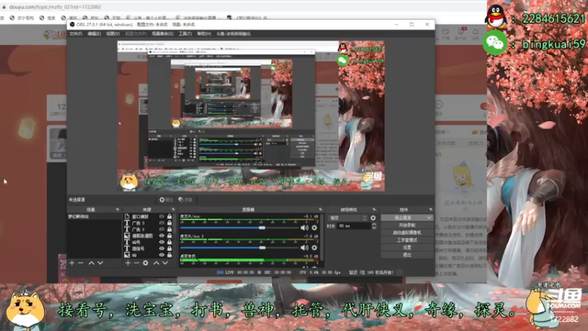Open the 帮助(H) menu
588x331 pixels.
(204, 34)
